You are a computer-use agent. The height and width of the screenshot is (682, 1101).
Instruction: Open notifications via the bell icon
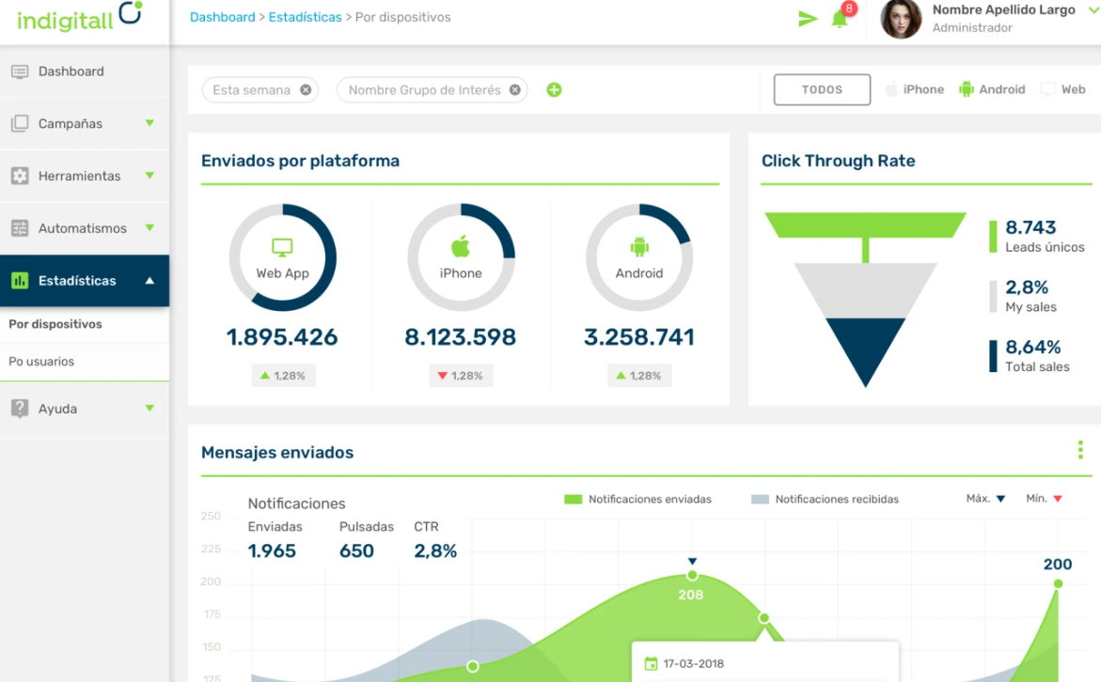click(x=840, y=19)
